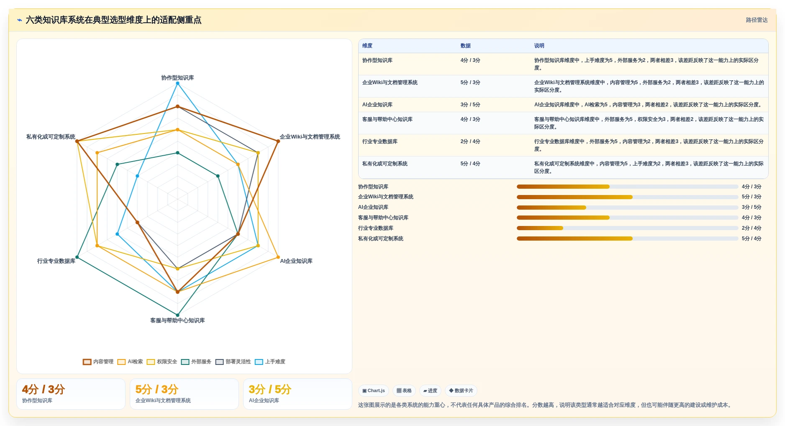Click the 外部服务 data point at chart bottom

point(177,315)
